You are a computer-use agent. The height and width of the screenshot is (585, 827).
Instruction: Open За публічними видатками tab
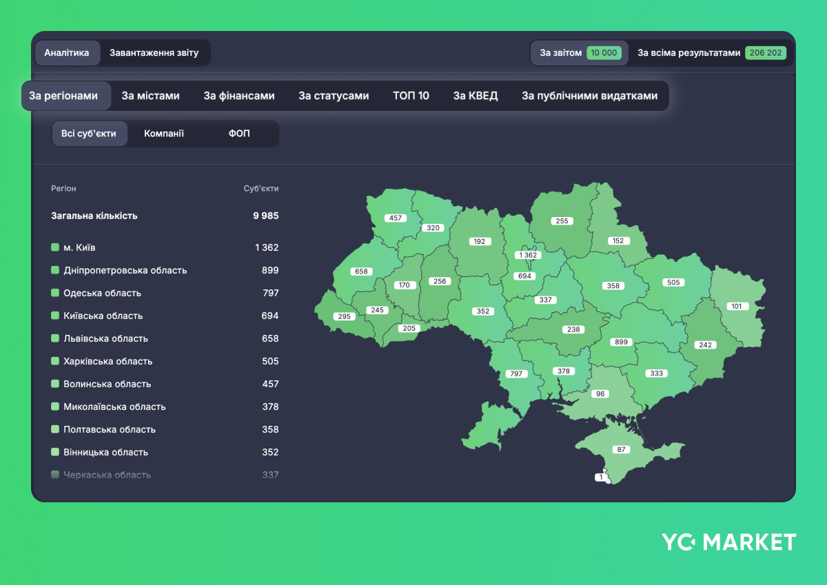click(590, 96)
